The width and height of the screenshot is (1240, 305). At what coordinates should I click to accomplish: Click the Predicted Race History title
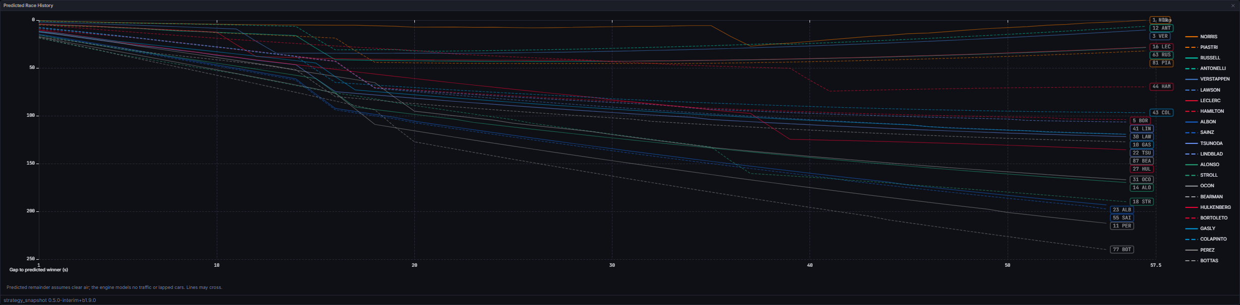28,6
